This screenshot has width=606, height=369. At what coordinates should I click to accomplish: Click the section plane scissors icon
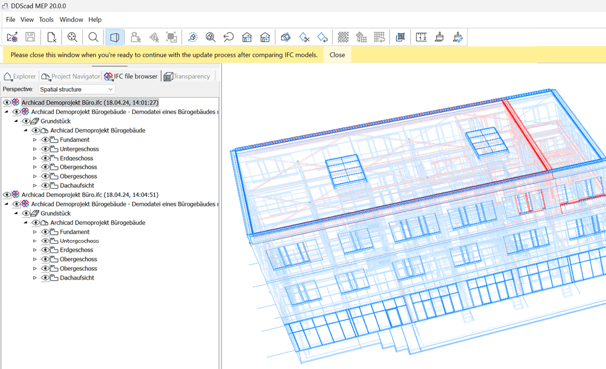304,37
